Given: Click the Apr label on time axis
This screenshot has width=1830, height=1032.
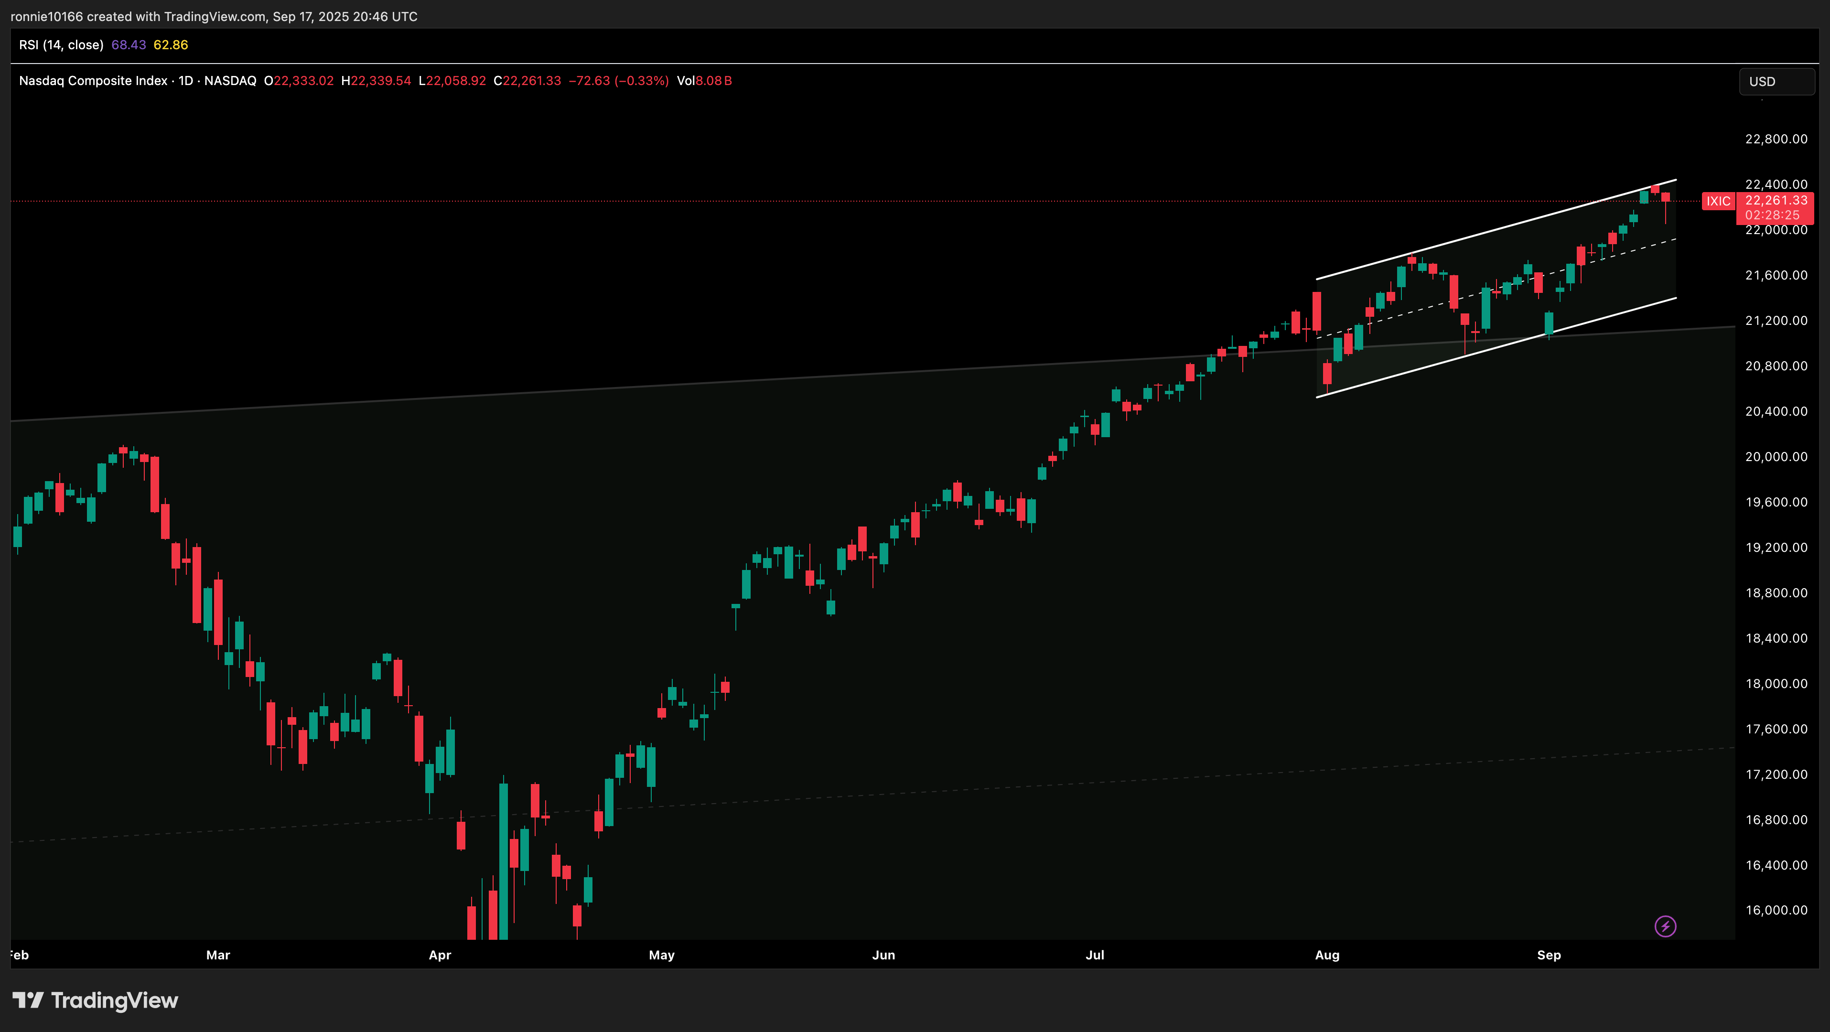Looking at the screenshot, I should tap(440, 955).
